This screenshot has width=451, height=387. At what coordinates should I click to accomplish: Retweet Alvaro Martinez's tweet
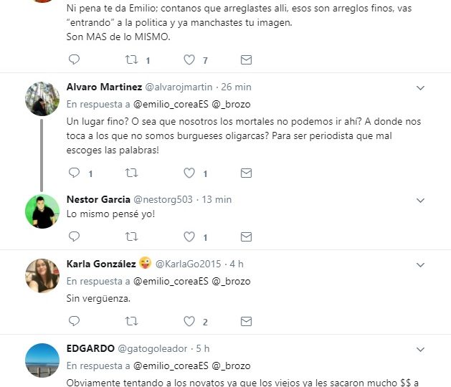[x=131, y=173]
